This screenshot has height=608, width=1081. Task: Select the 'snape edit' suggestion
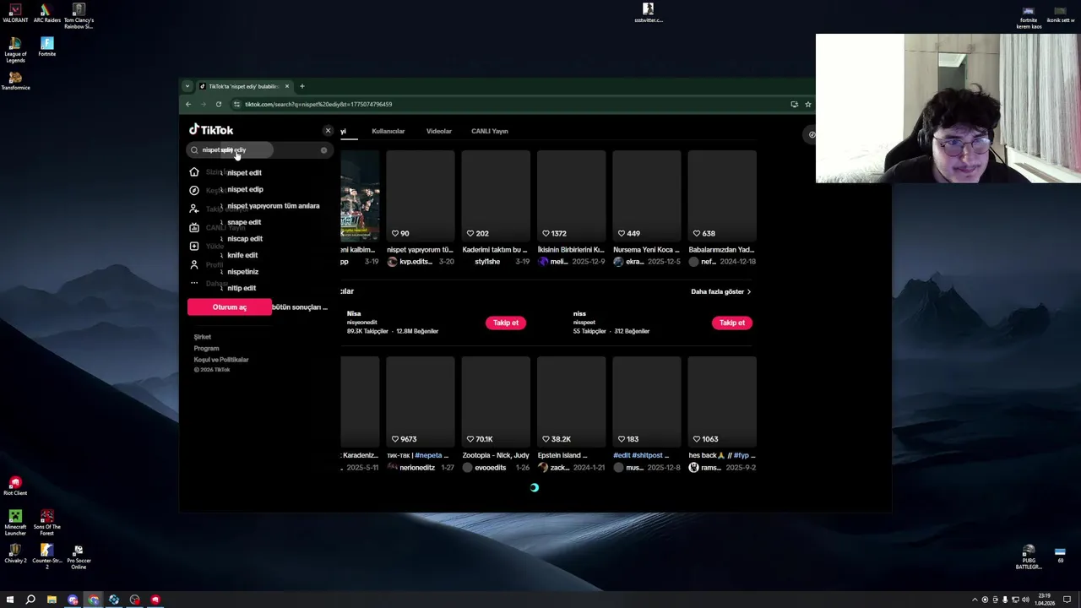pyautogui.click(x=244, y=222)
